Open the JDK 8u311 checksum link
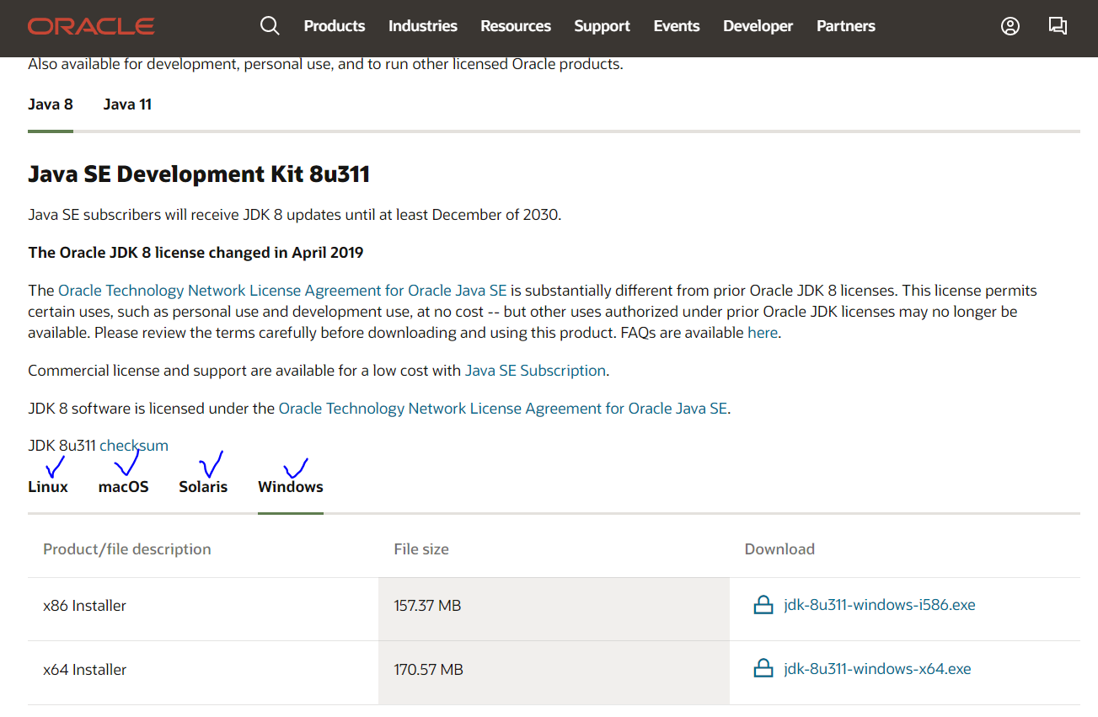 (134, 446)
